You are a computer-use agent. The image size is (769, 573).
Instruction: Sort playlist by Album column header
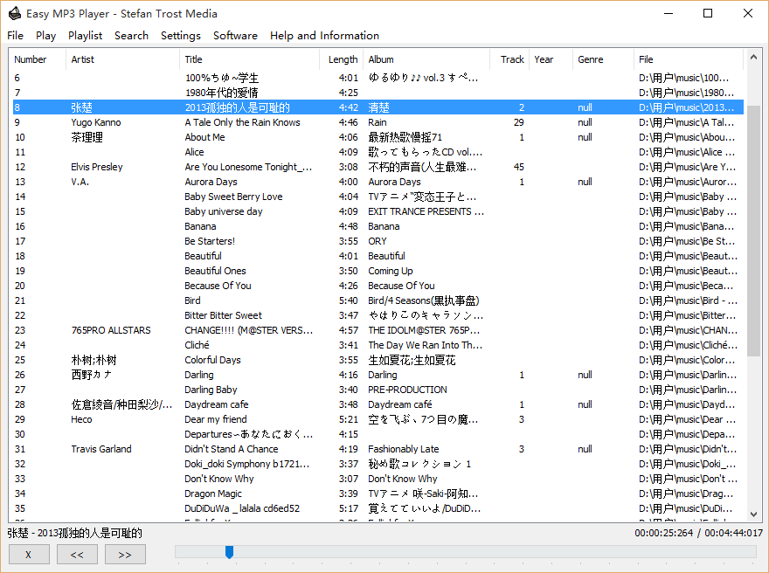coord(426,59)
